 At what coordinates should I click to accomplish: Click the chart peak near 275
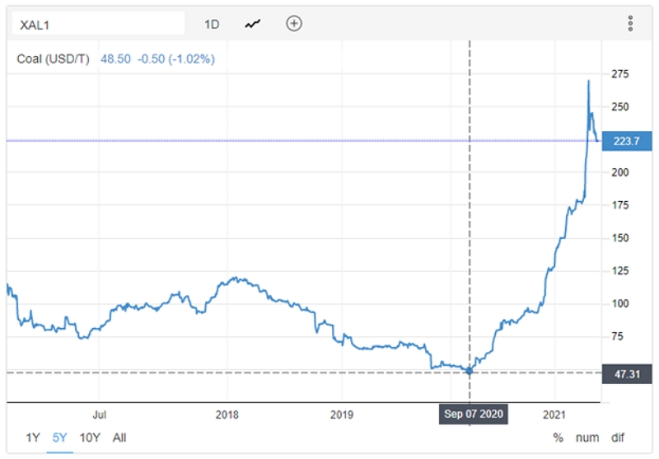coord(588,81)
